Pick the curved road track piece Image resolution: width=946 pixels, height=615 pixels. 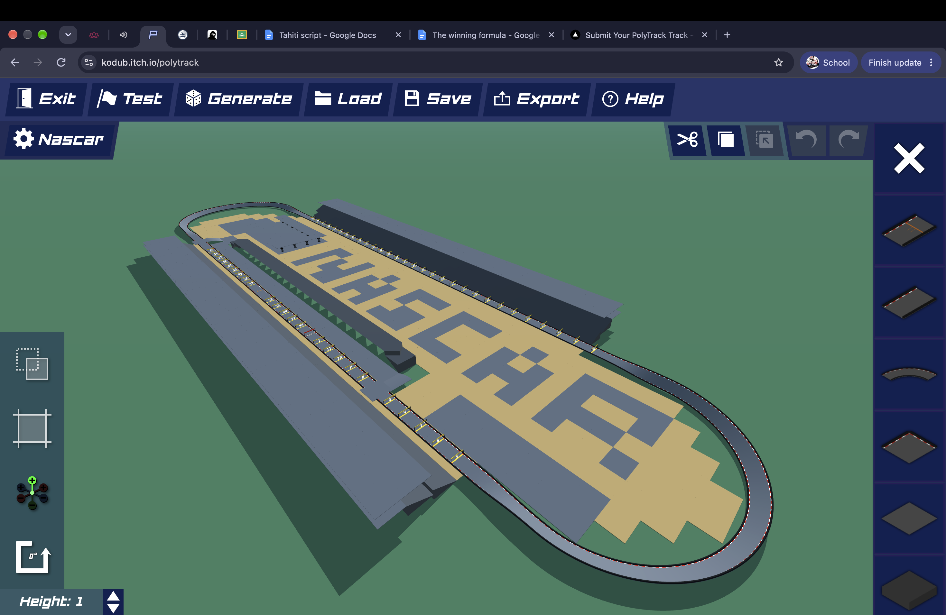click(x=909, y=374)
